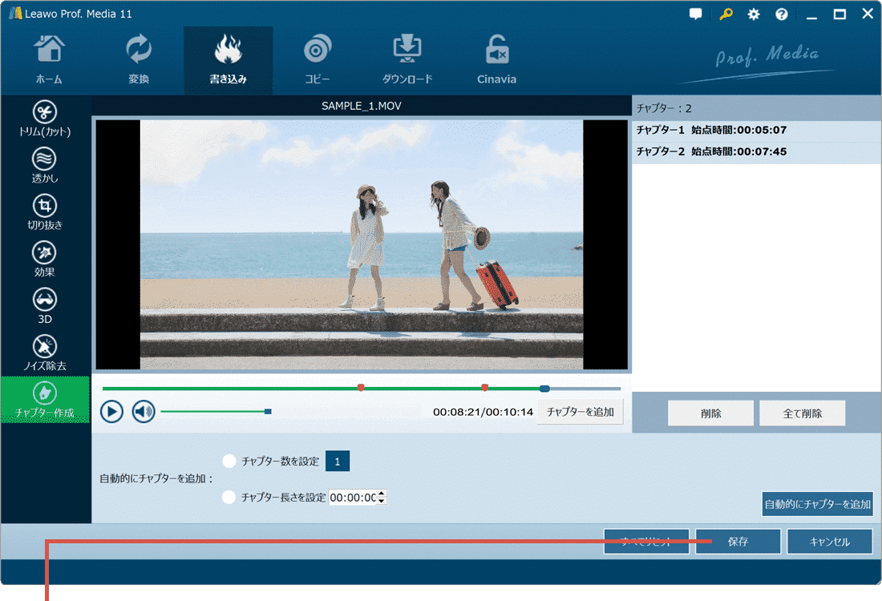Mute audio with the speaker icon
The image size is (882, 601).
pos(144,412)
